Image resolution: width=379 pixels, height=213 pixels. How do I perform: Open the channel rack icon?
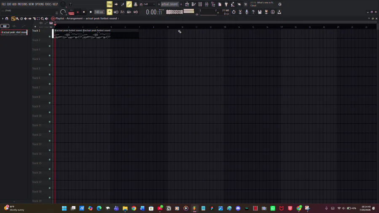click(x=200, y=4)
